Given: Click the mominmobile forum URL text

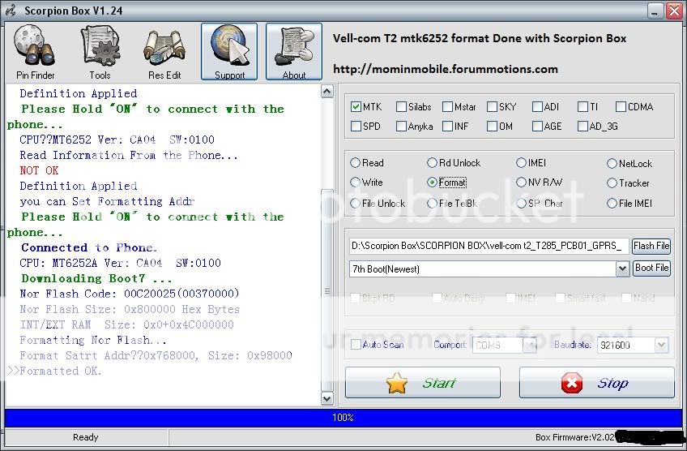Looking at the screenshot, I should (445, 69).
